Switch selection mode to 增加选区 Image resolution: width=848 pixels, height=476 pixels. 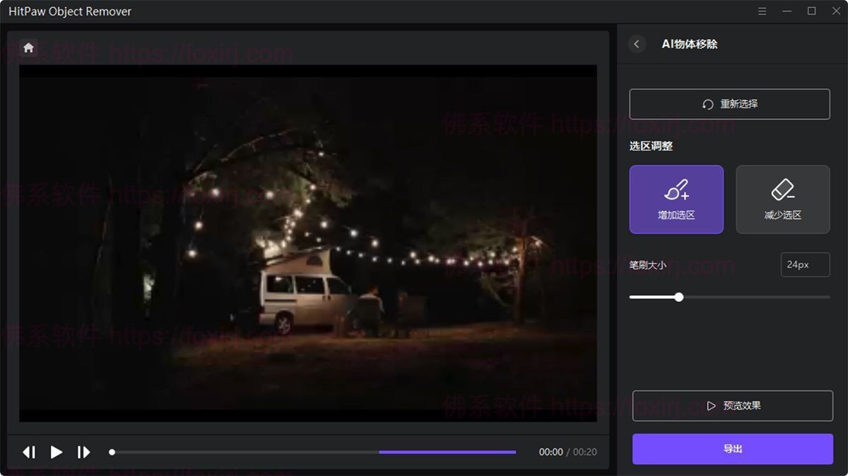[x=676, y=199]
